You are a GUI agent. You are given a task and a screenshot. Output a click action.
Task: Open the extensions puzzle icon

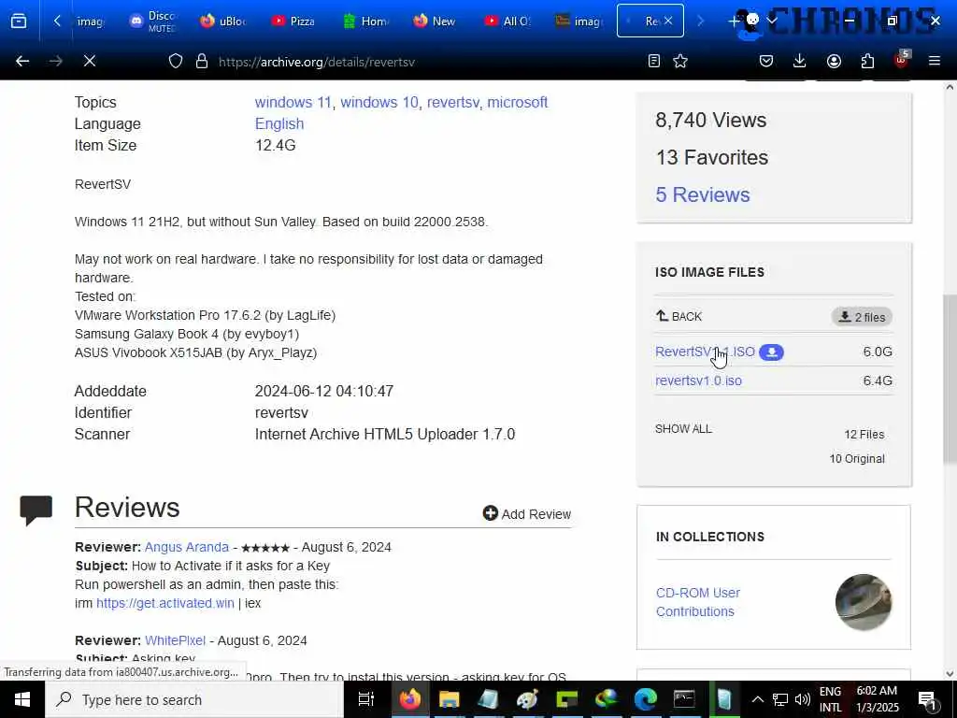pyautogui.click(x=867, y=61)
